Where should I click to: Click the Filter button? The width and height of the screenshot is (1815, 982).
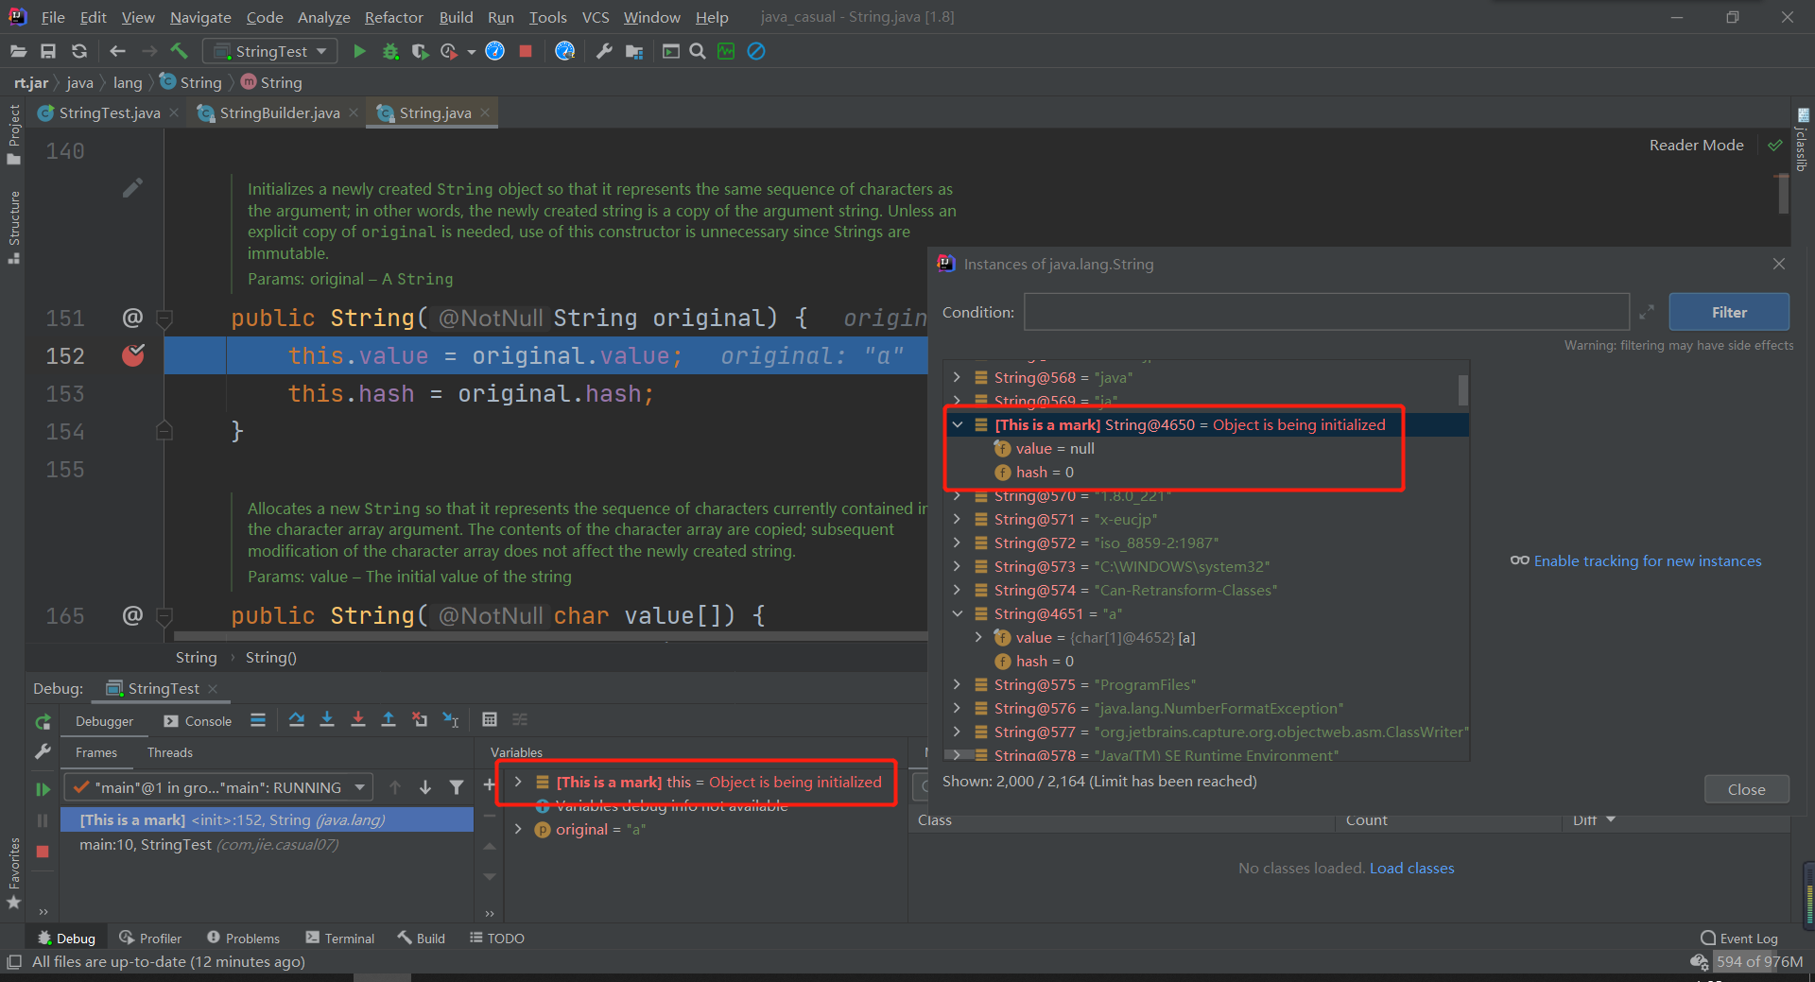pos(1729,312)
